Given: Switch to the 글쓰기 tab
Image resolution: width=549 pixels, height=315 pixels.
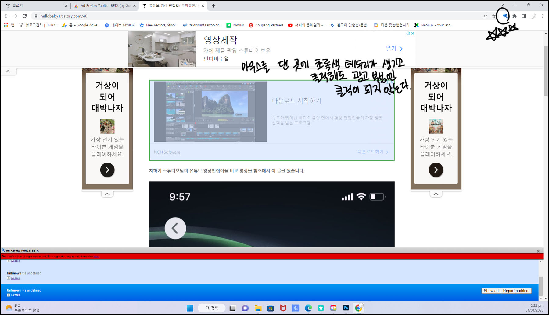Looking at the screenshot, I should (x=36, y=6).
